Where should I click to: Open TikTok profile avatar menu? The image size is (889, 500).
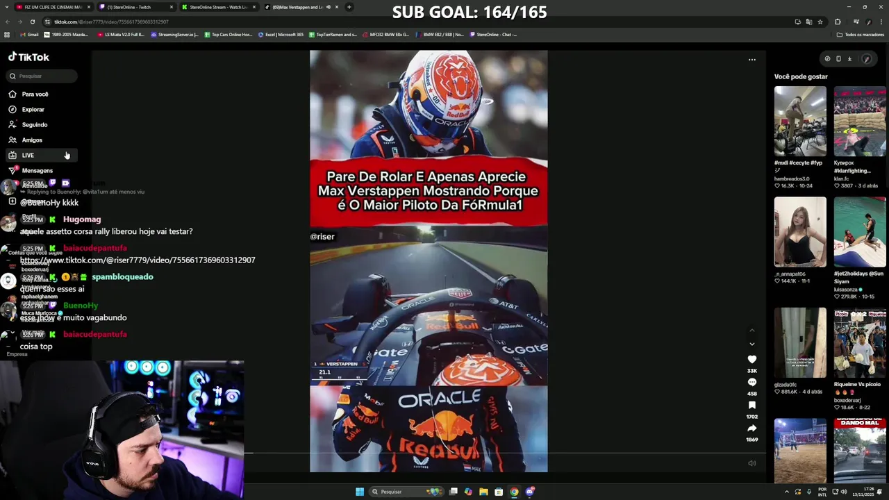click(866, 59)
